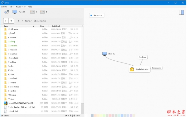Open the Remote menu
Viewport: 187px width, 117px height.
4,7
